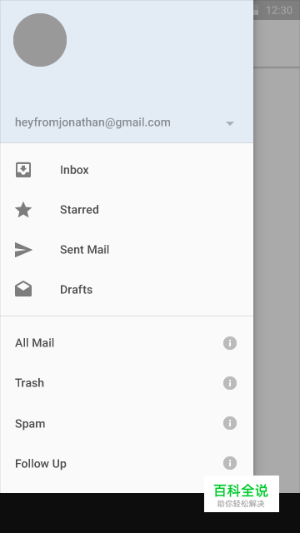Image resolution: width=300 pixels, height=533 pixels.
Task: Open the Follow Up label
Action: pos(41,463)
